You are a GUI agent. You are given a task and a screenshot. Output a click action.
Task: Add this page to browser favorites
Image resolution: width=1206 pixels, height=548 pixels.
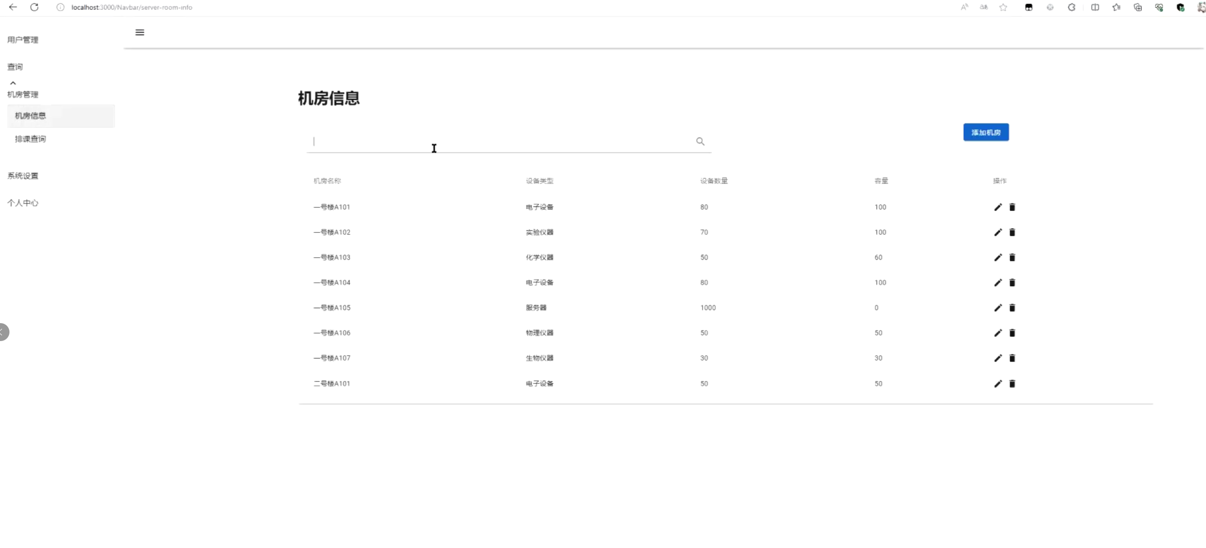(1003, 7)
